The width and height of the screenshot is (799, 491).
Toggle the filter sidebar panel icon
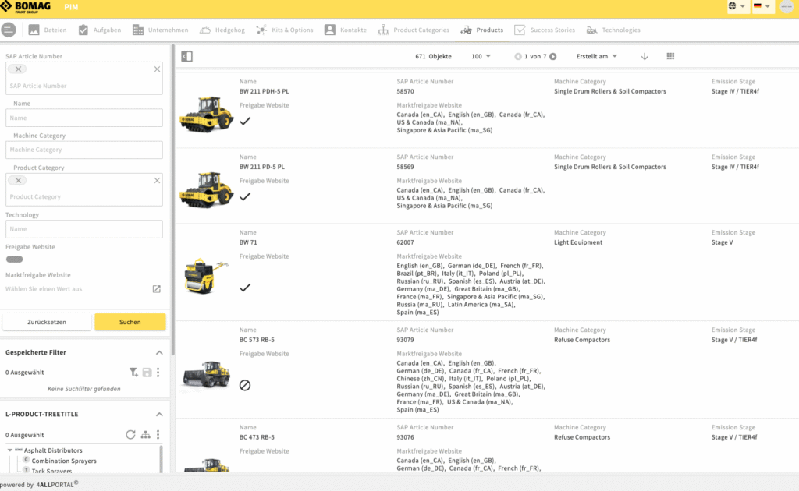pos(187,56)
